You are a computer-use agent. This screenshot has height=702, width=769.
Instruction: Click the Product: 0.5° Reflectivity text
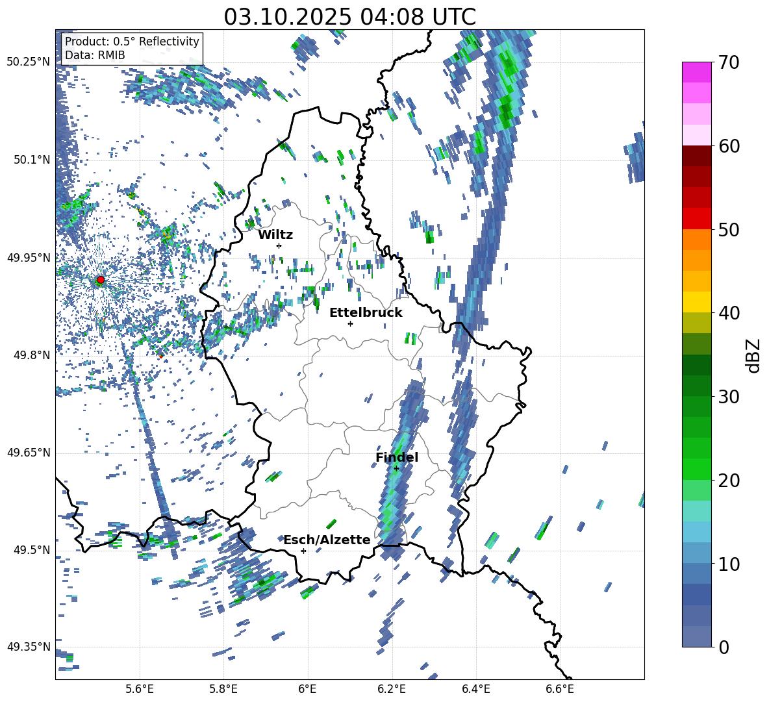tap(132, 41)
